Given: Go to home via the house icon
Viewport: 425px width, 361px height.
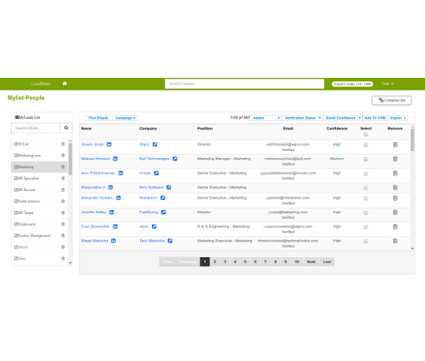Looking at the screenshot, I should click(x=65, y=83).
